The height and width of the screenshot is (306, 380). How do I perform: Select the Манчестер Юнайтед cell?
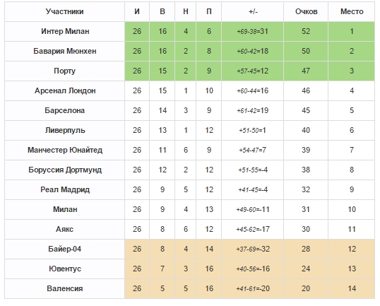[65, 150]
